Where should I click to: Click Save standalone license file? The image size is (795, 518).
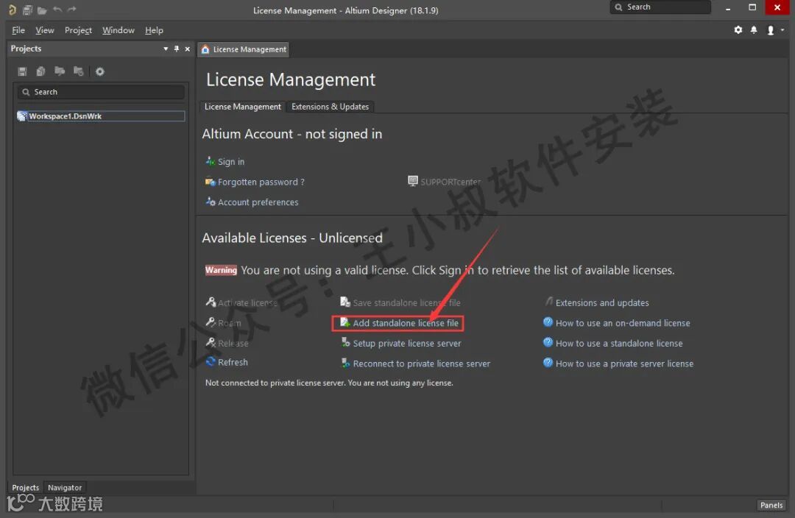(406, 302)
